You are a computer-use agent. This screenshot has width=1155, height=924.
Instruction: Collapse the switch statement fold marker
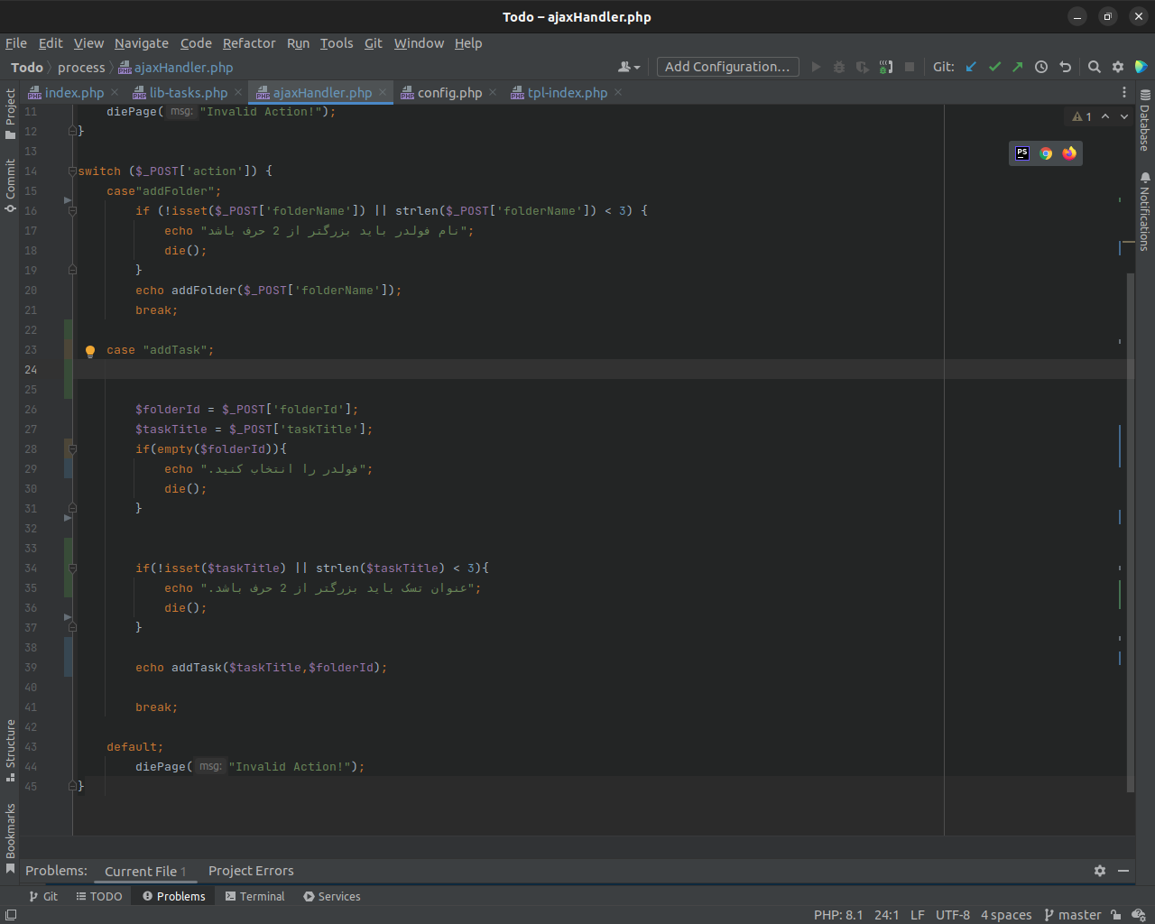tap(72, 171)
